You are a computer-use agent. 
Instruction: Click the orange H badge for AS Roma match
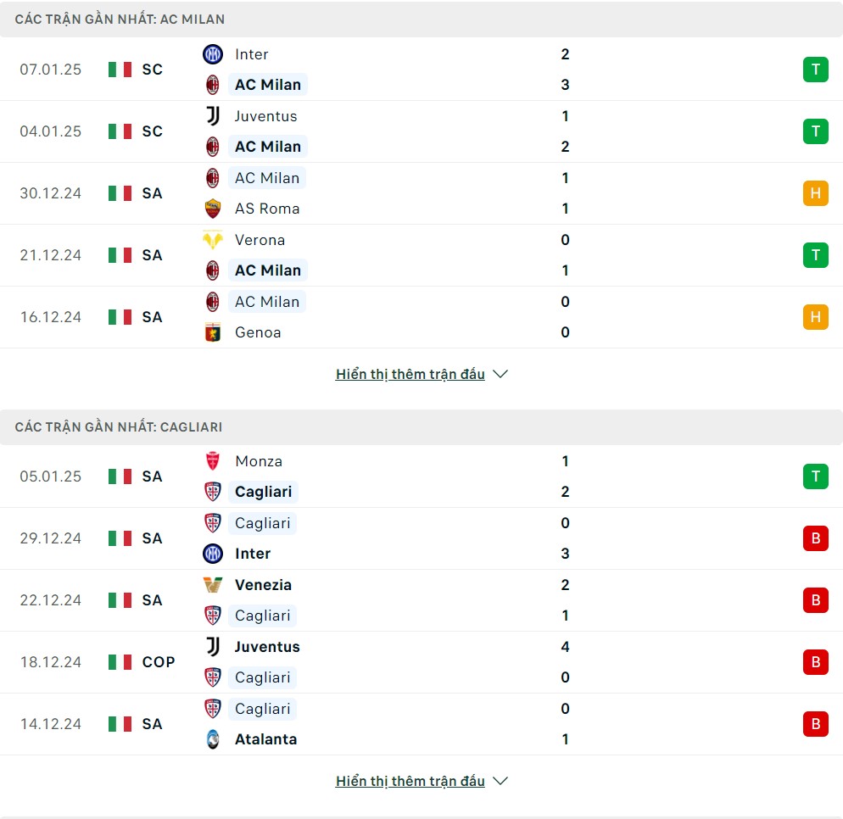[x=816, y=193]
